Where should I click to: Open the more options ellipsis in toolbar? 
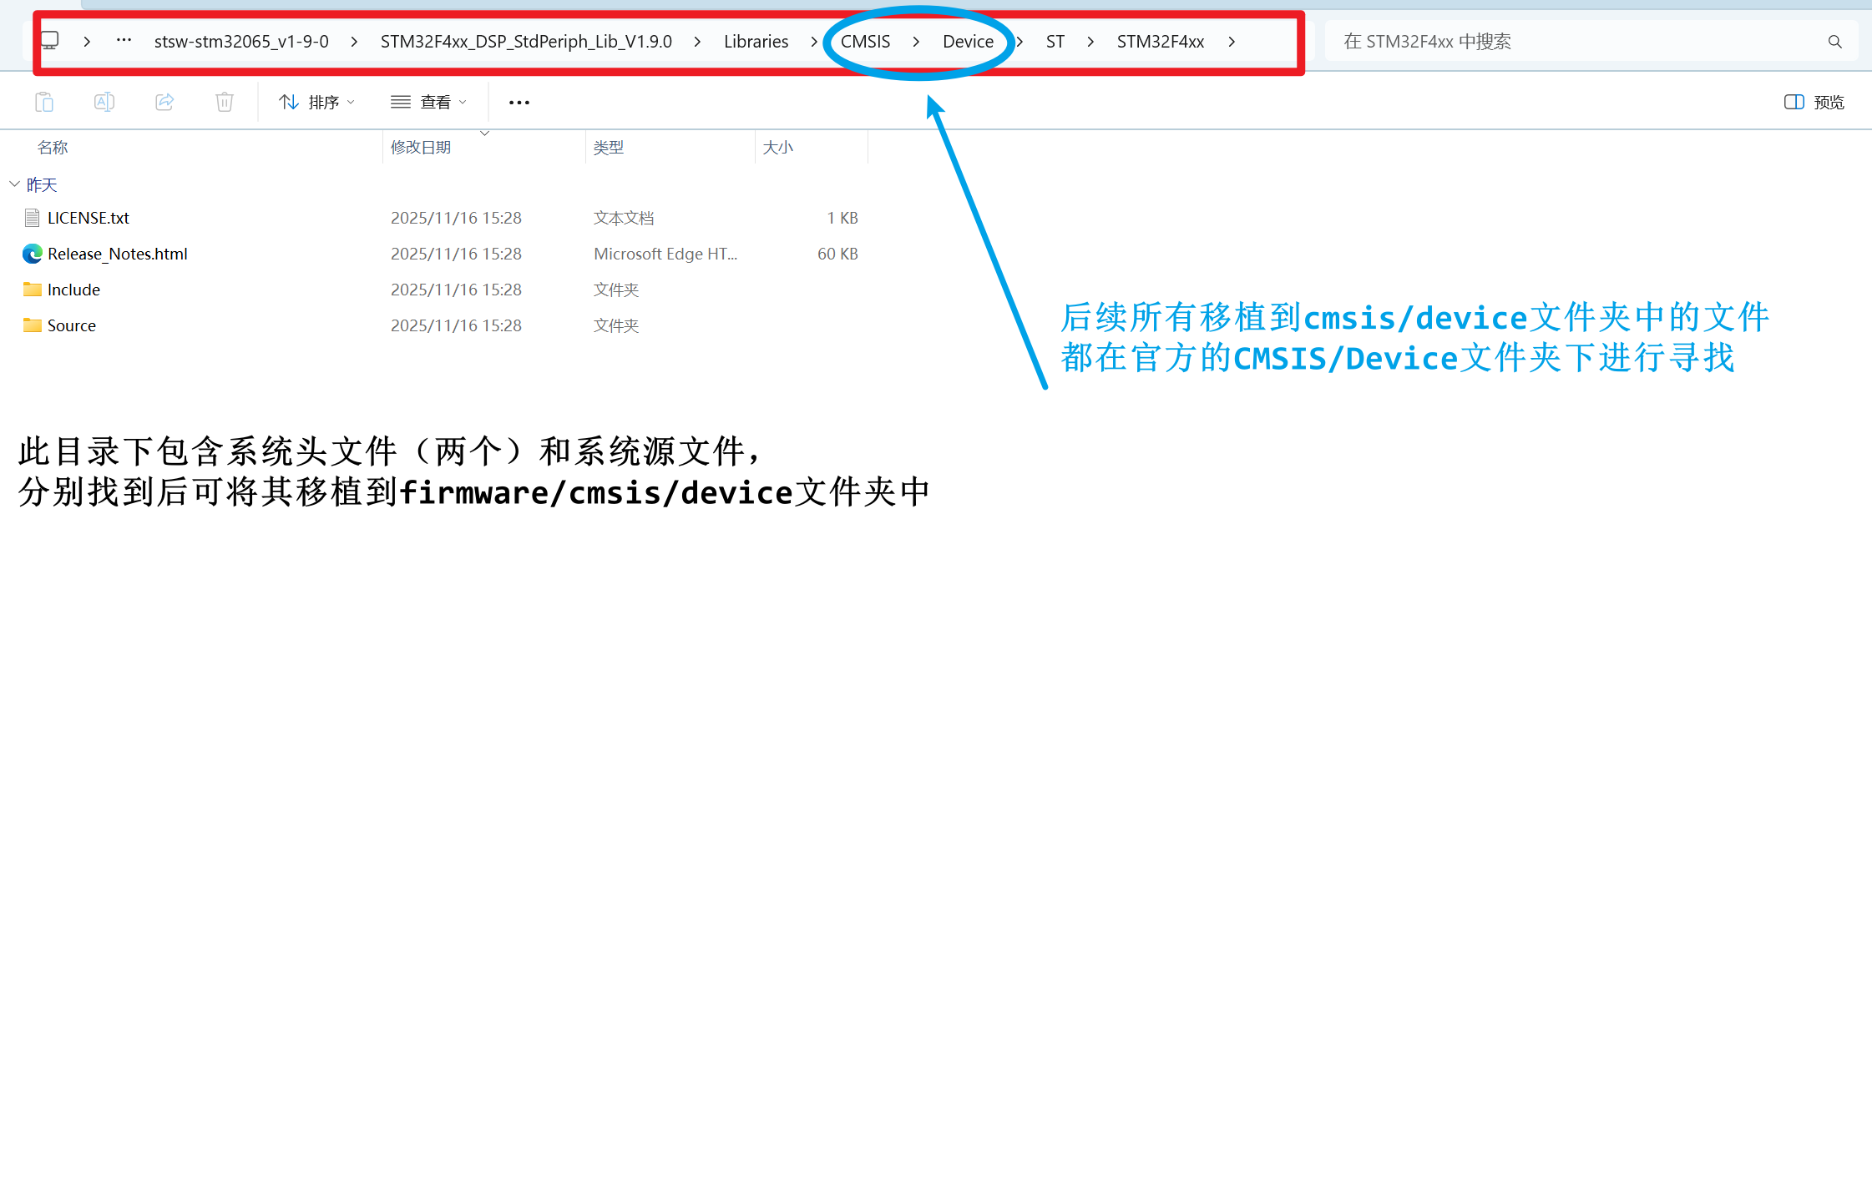(x=519, y=103)
